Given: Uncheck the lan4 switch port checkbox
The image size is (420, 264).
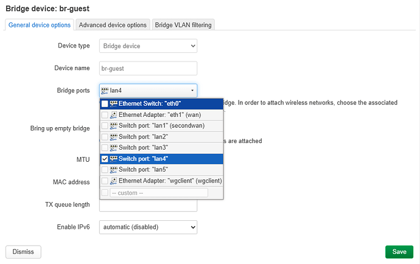Looking at the screenshot, I should 105,159.
